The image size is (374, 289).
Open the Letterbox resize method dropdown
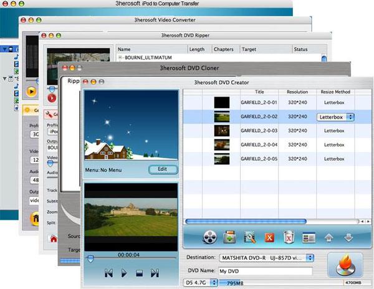(335, 117)
